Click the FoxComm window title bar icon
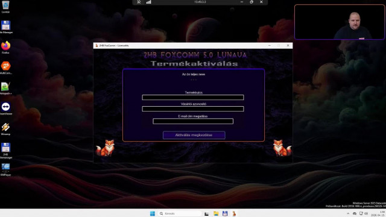This screenshot has height=217, width=386. click(96, 46)
